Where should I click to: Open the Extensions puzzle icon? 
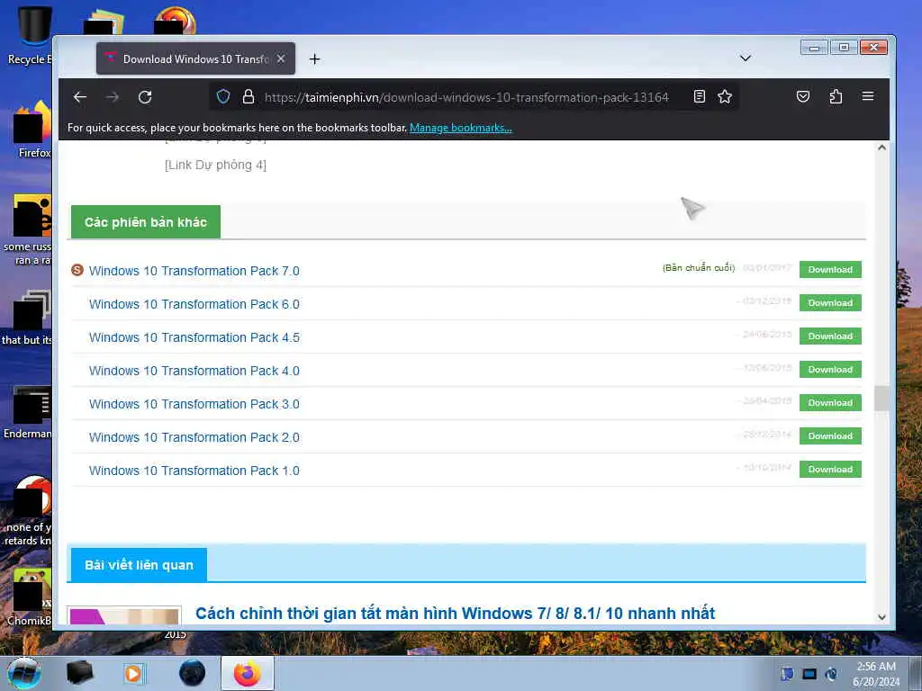click(836, 96)
